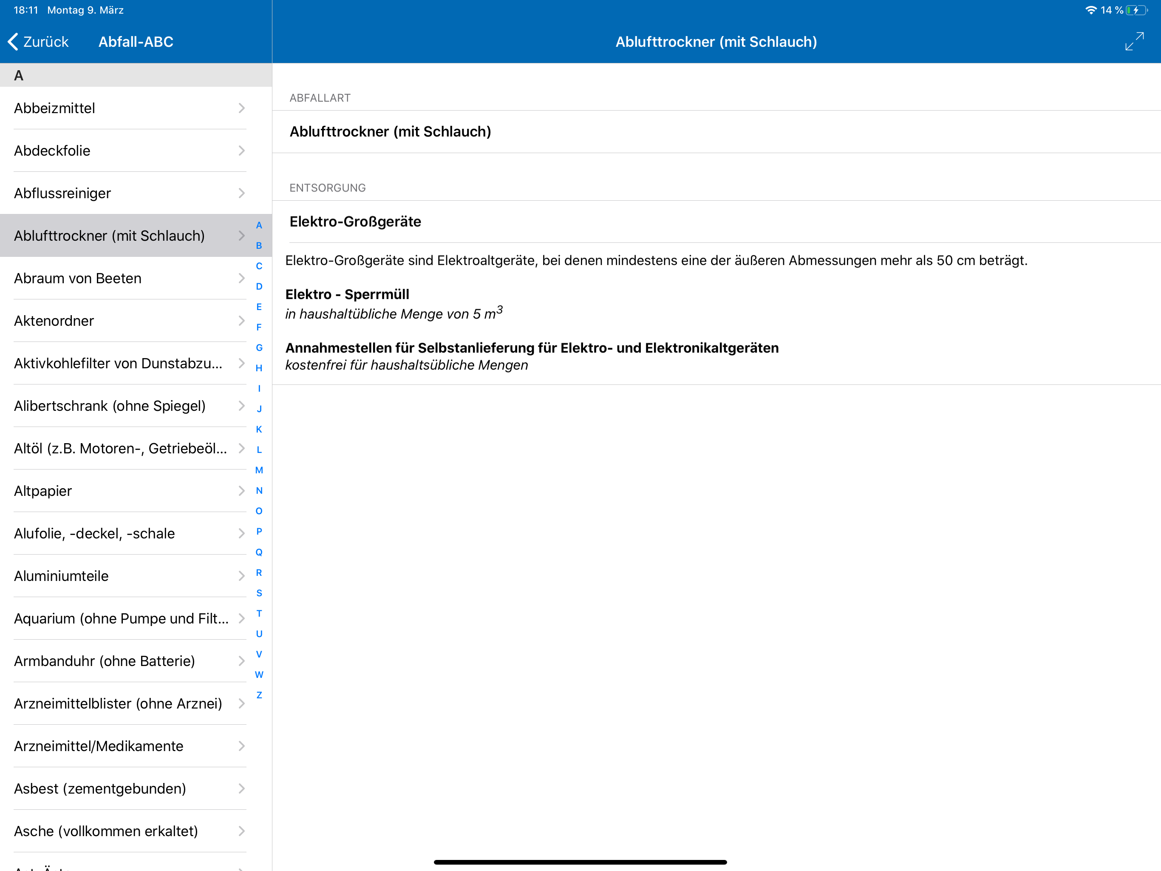Open the Abbeizmittel entry

pyautogui.click(x=136, y=108)
